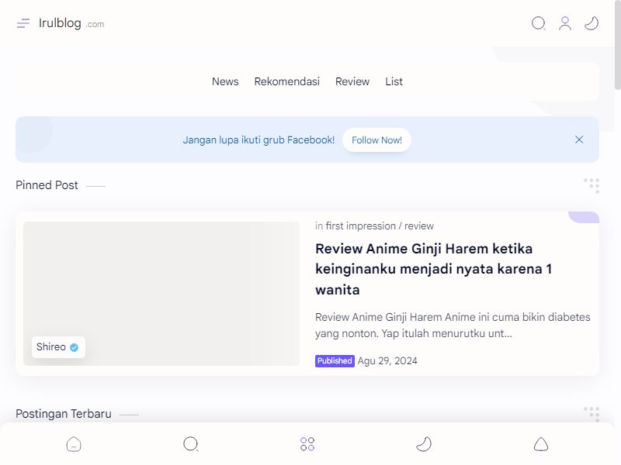
Task: Click the Jangan lupa ikuti grub Facebook text
Action: coord(258,140)
